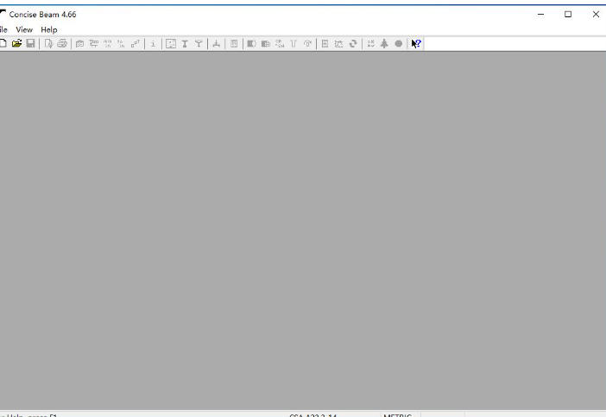Click the tree-shaped toolbar icon
606x417 pixels.
384,43
